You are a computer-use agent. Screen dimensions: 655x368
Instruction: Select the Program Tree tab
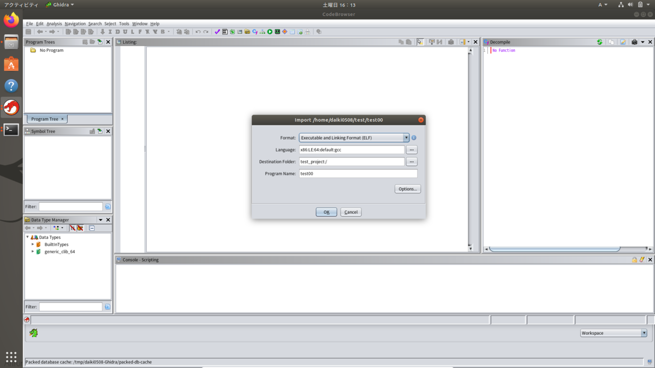[47, 119]
